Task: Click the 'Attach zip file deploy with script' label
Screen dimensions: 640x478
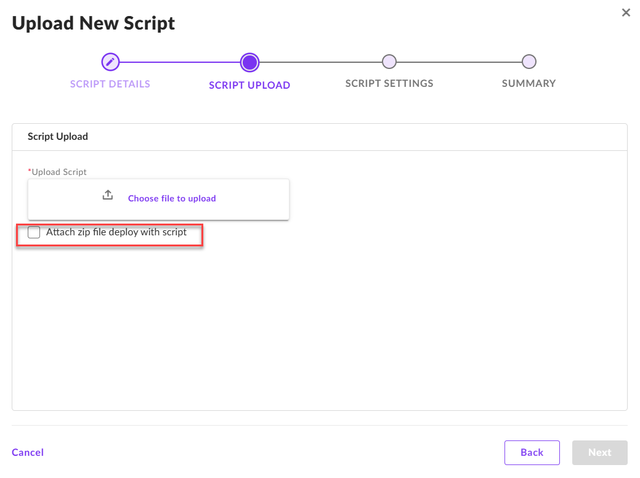Action: click(116, 232)
